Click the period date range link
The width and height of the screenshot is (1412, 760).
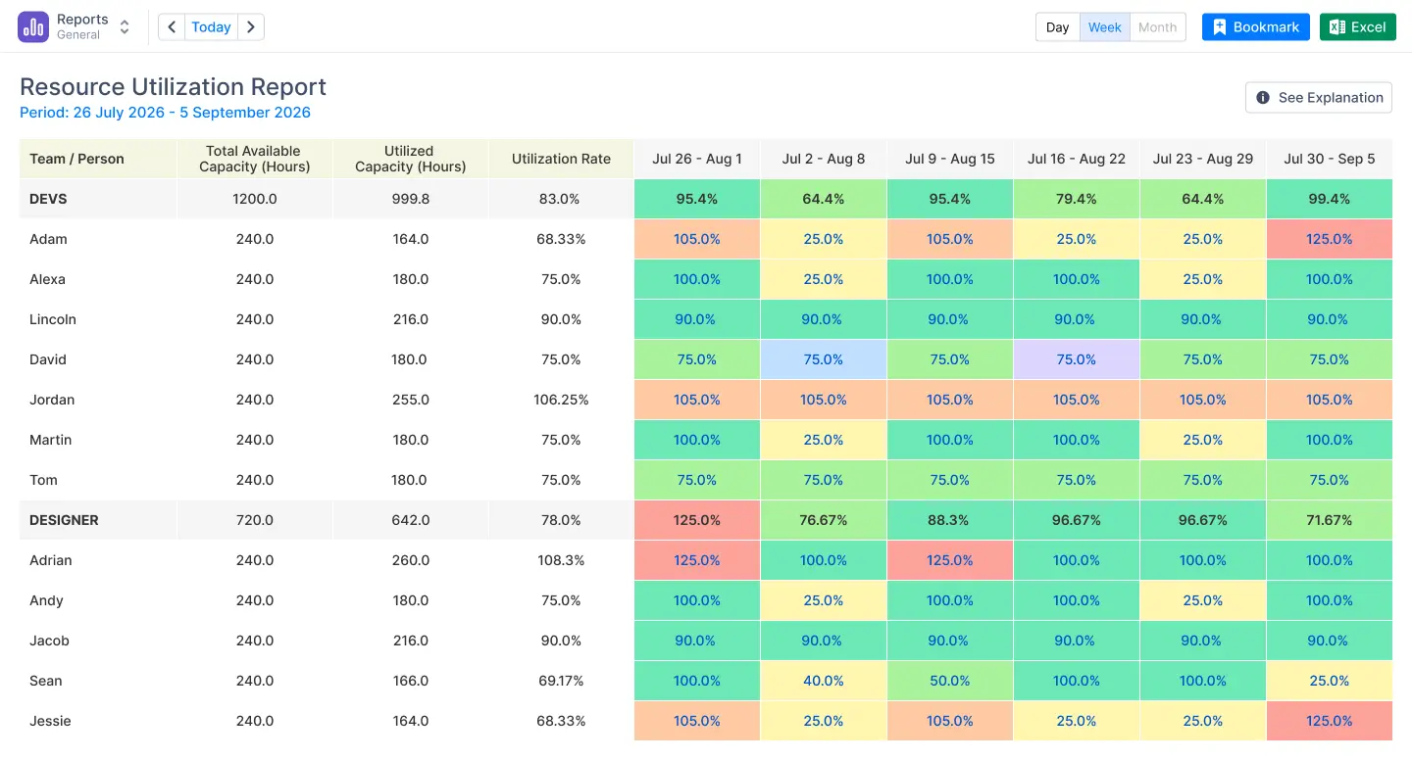(165, 112)
